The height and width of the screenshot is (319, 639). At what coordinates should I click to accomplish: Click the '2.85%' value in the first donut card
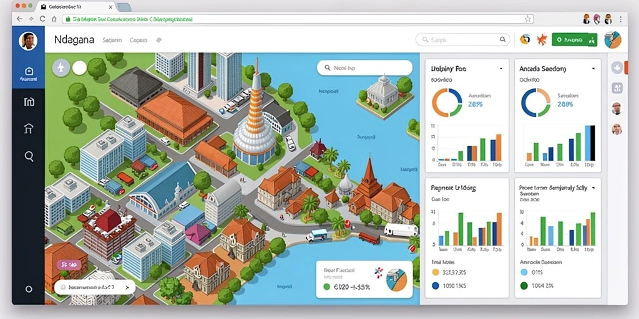(x=476, y=104)
